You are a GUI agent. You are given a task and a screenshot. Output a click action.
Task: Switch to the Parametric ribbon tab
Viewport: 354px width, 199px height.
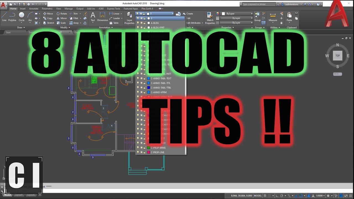[x=47, y=9]
